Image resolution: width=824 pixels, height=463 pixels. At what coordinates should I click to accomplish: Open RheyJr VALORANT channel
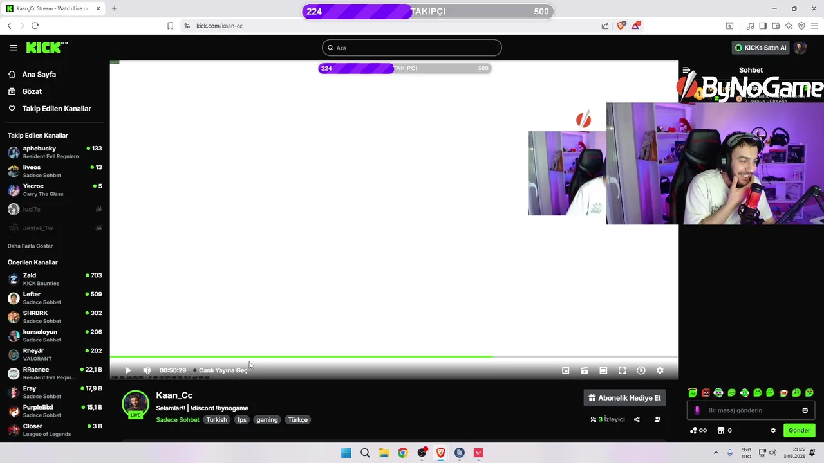(55, 354)
